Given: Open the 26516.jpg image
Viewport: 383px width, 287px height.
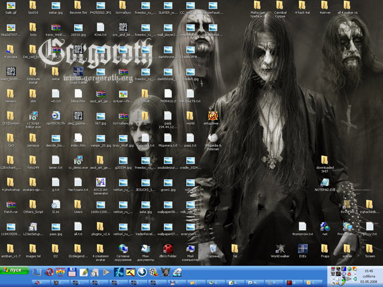Looking at the screenshot, I should click(x=78, y=29).
